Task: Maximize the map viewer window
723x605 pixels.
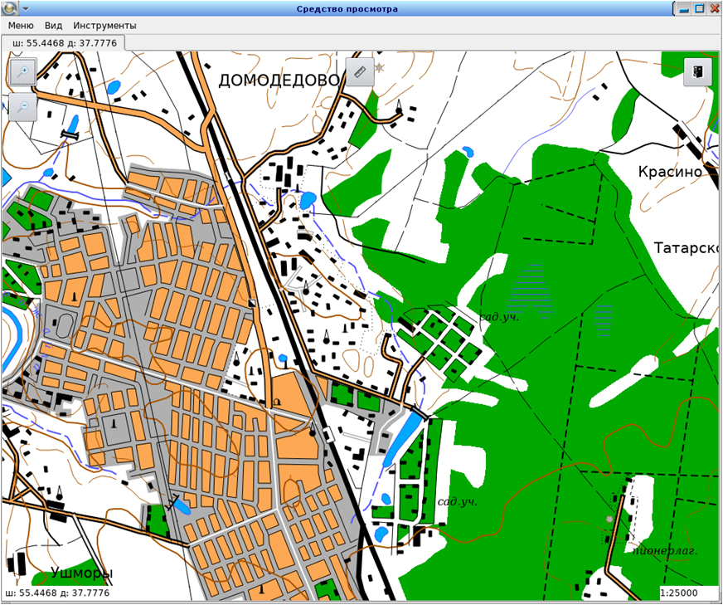Action: 699,9
